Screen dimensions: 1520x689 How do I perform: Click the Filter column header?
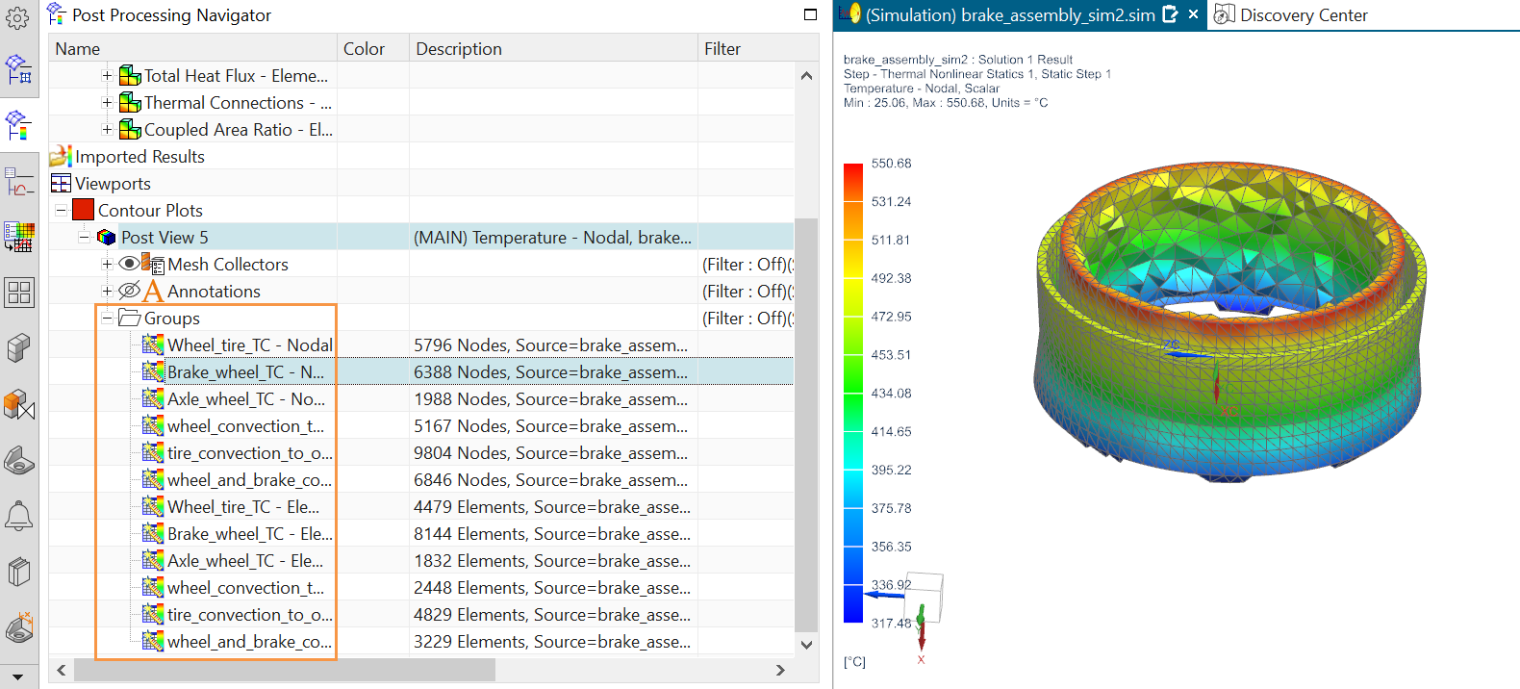[722, 49]
